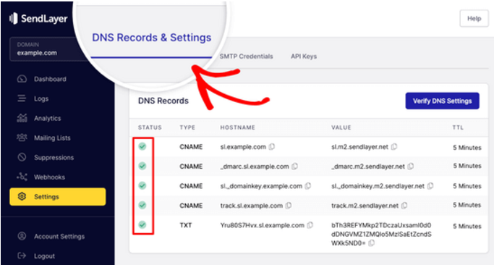Click the Logs list icon
494x265 pixels.
(22, 98)
